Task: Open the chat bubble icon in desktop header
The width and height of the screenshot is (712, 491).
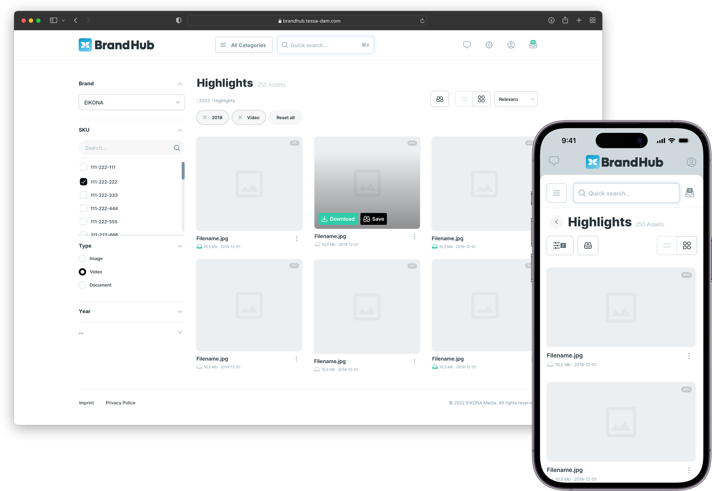Action: coord(467,45)
